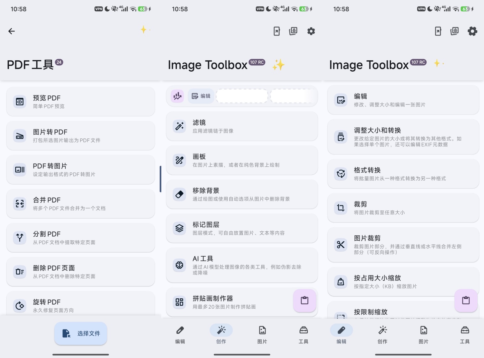Select the 按占用大小缩放 tool
The image size is (484, 358).
(403, 282)
